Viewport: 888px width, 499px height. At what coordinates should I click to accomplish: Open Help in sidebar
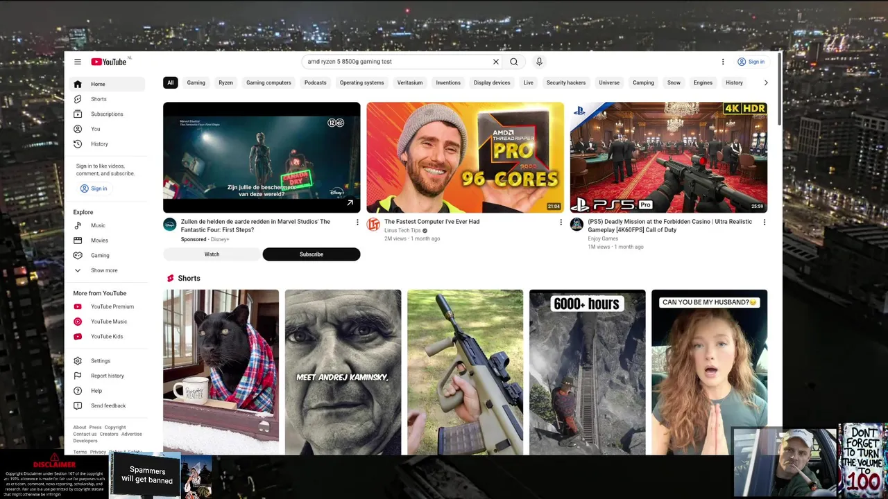(x=107, y=391)
